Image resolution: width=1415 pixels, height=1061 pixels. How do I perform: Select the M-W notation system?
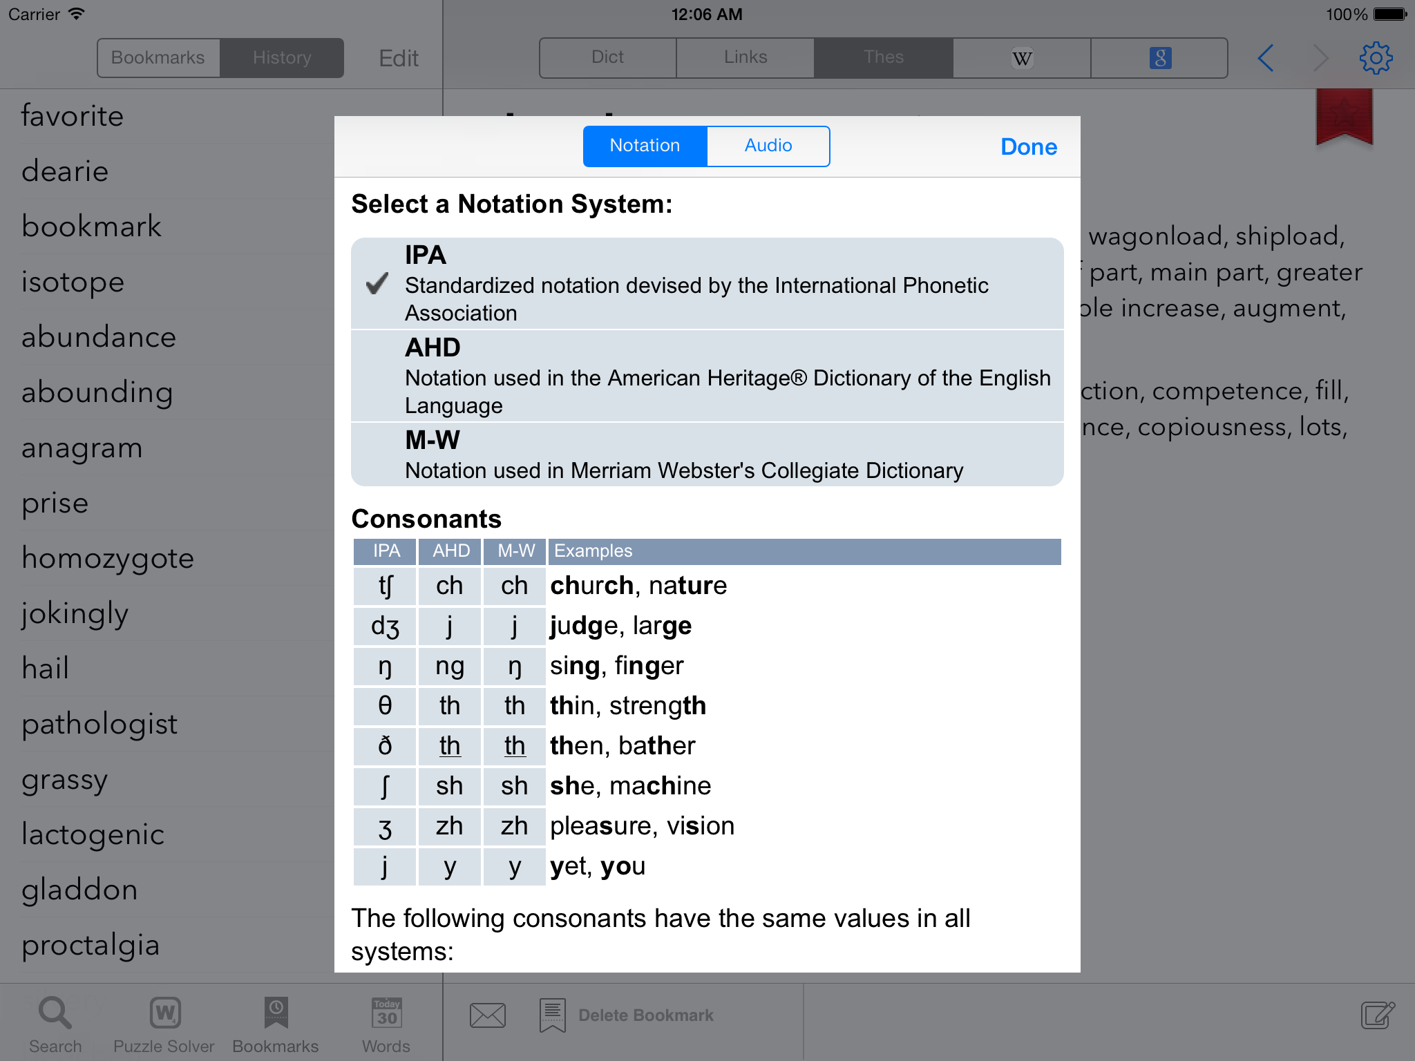click(x=707, y=455)
